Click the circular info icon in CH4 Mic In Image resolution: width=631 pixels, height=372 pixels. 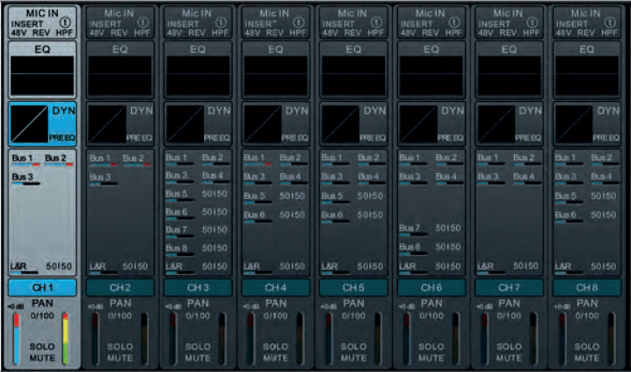click(x=299, y=23)
